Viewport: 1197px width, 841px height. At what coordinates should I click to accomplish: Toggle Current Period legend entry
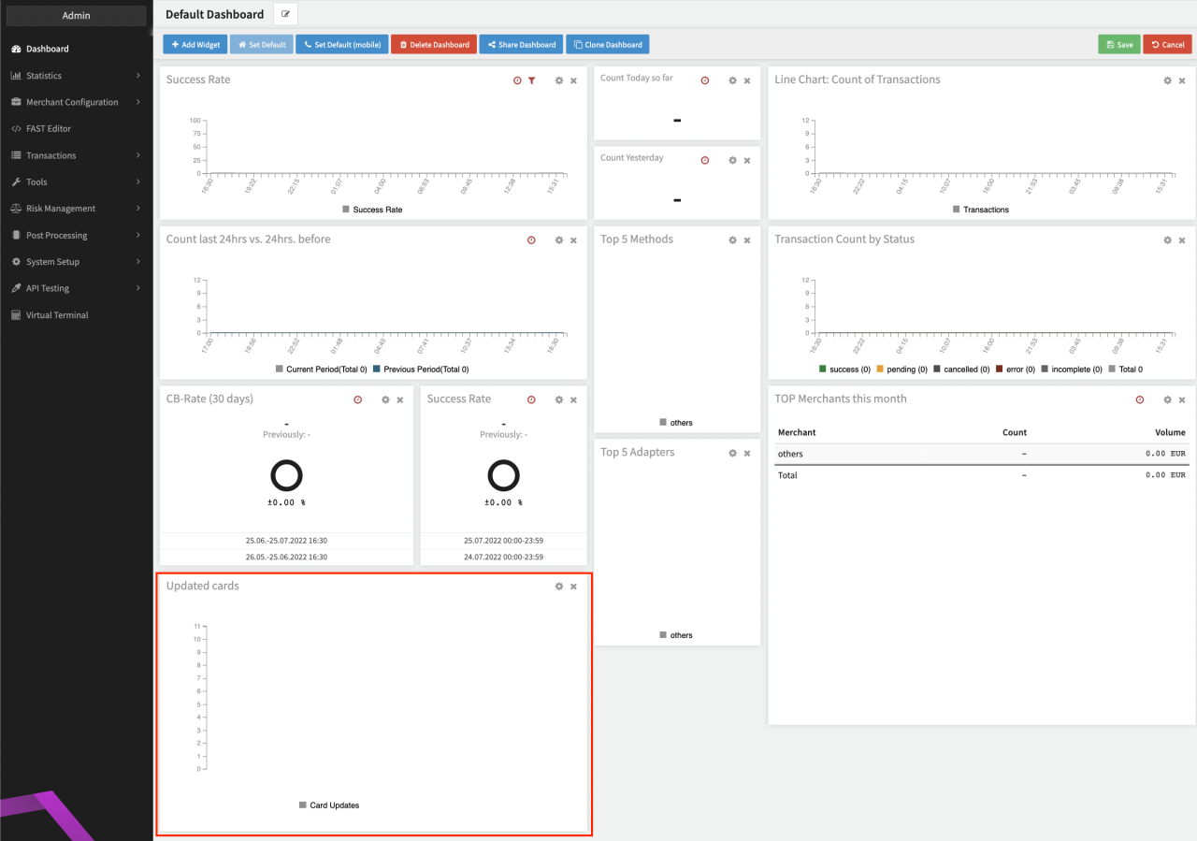pos(322,370)
